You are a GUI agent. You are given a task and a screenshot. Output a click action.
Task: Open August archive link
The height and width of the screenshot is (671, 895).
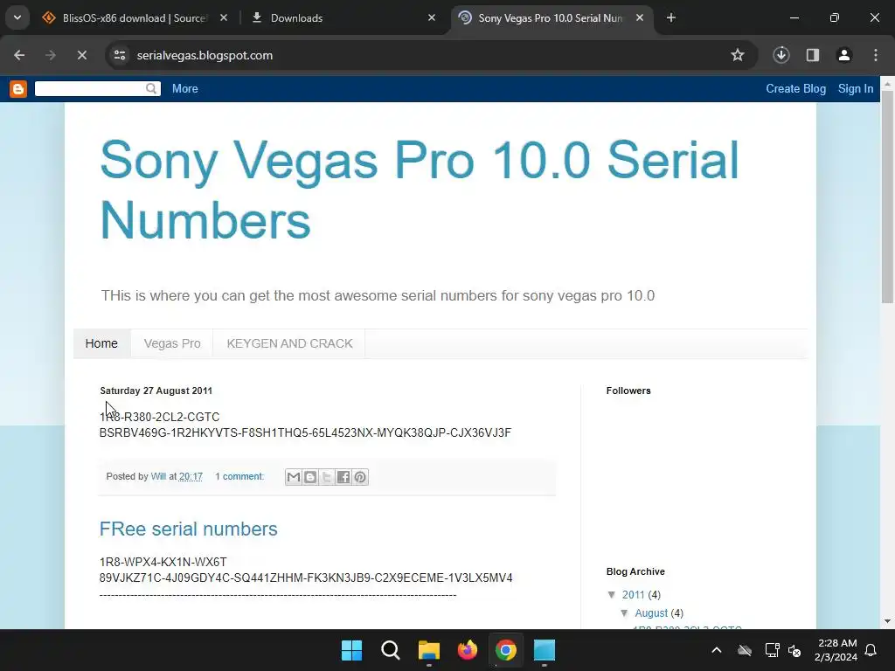pos(651,612)
